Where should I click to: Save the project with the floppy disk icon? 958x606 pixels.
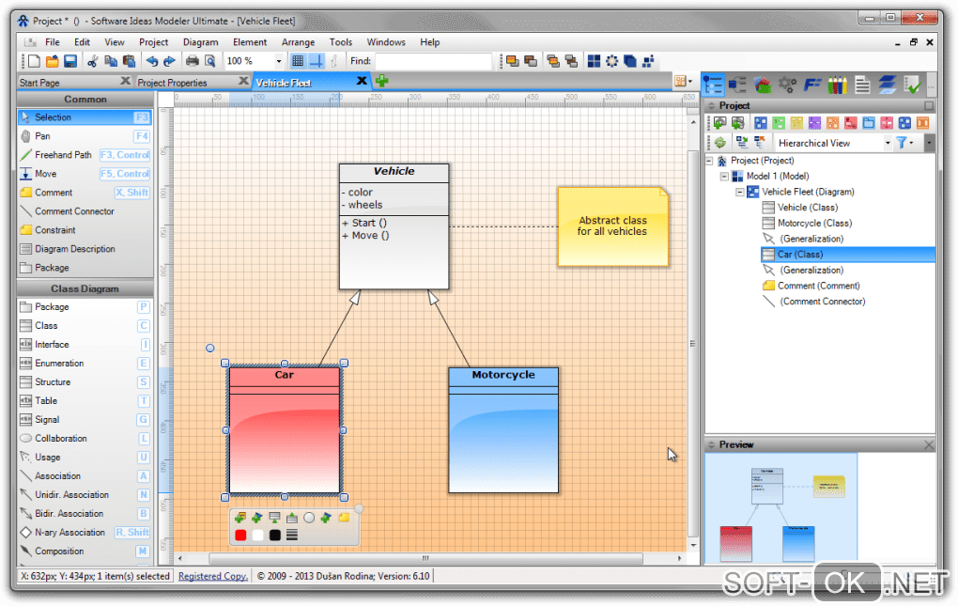click(x=70, y=61)
